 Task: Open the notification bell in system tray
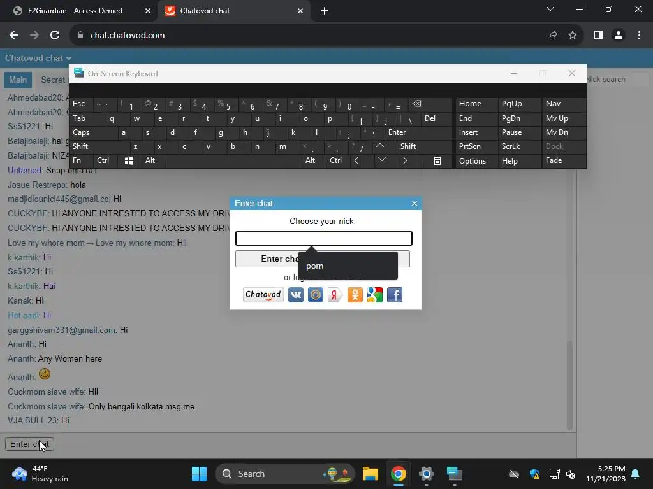[x=636, y=474]
